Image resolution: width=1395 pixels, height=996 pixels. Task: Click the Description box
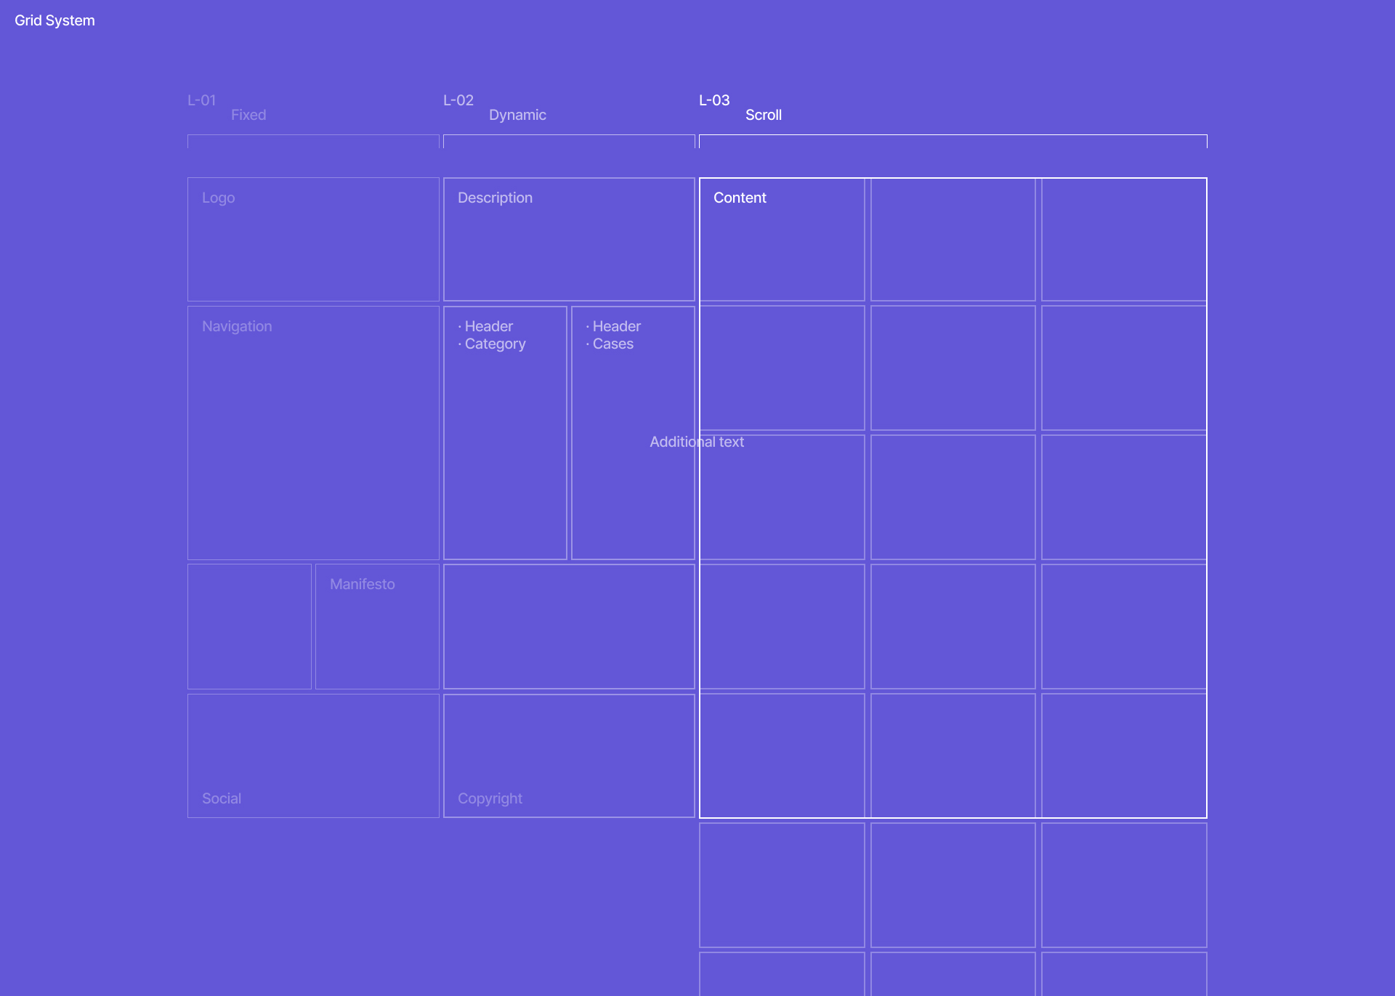pyautogui.click(x=569, y=239)
